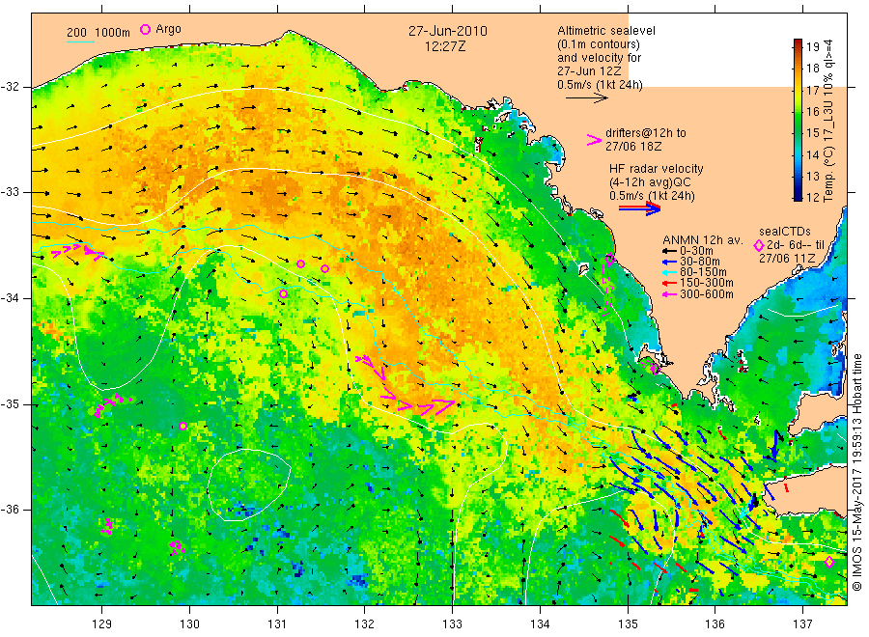The width and height of the screenshot is (869, 637).
Task: Click the black altimetric velocity scale arrow
Action: click(586, 98)
